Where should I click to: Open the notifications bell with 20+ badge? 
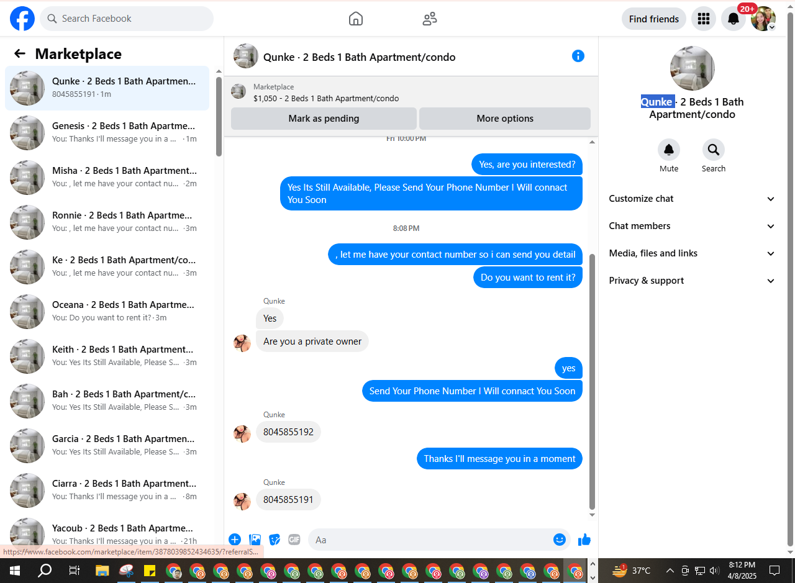734,19
